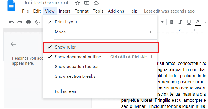The image size is (208, 109).
Task: Open dropdown arrow left of Bold button
Action: tap(162, 22)
